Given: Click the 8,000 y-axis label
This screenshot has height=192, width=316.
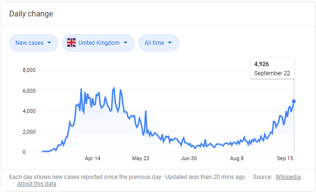Looking at the screenshot, I should pyautogui.click(x=29, y=70).
